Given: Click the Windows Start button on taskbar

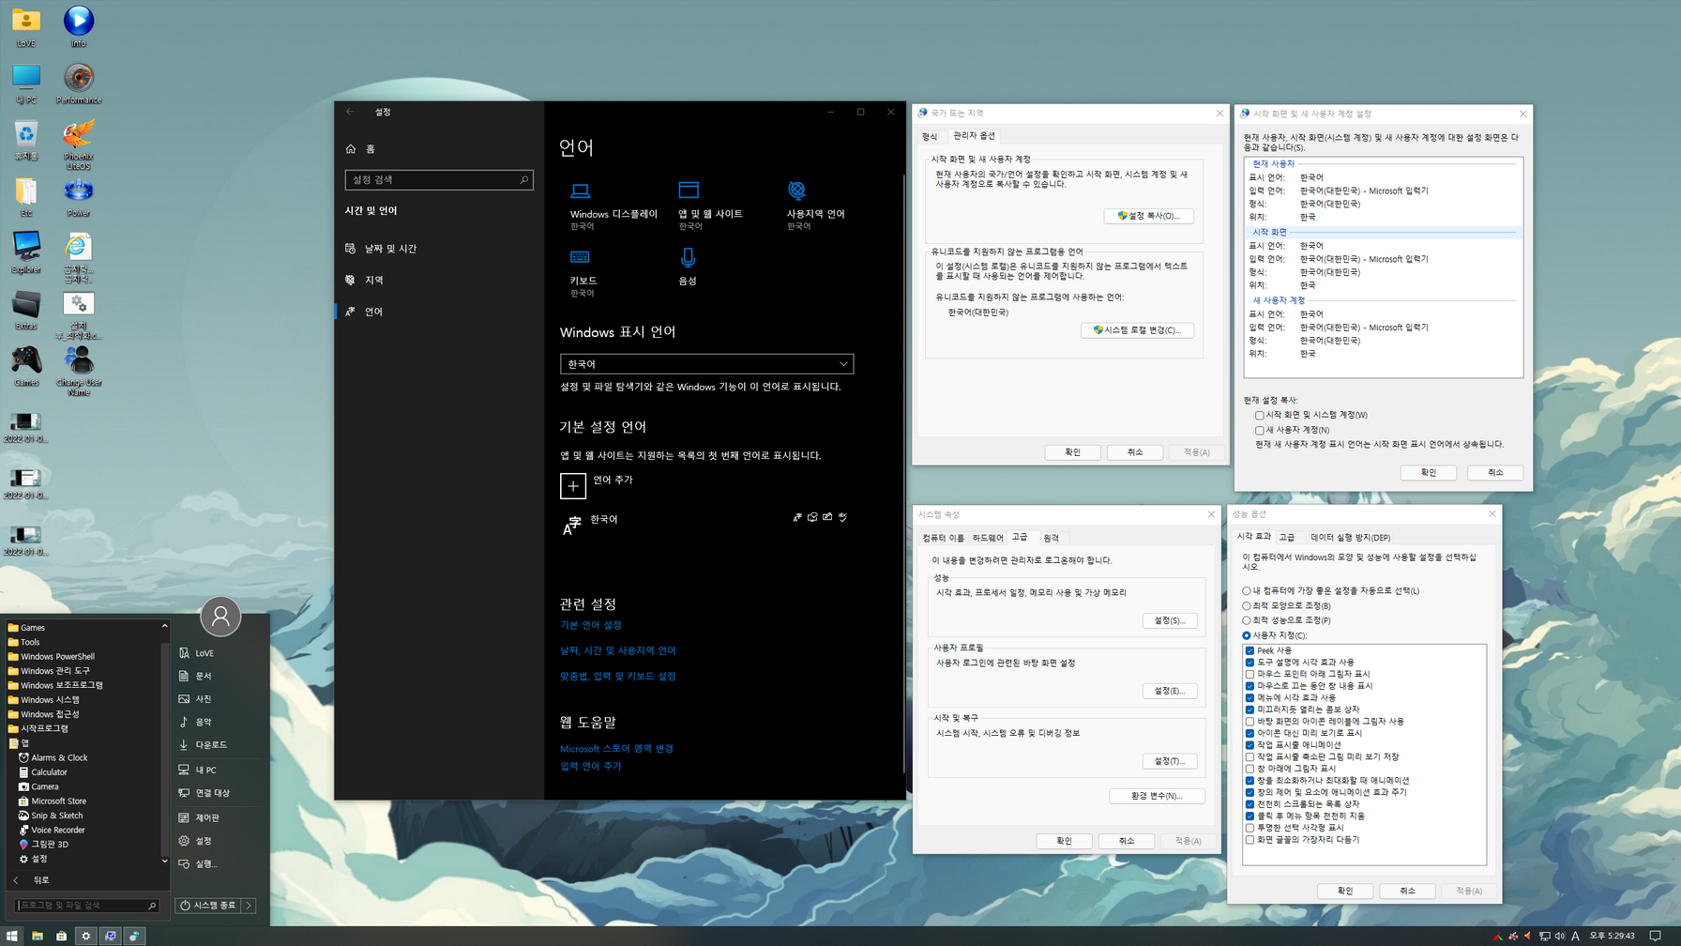Looking at the screenshot, I should (x=12, y=936).
